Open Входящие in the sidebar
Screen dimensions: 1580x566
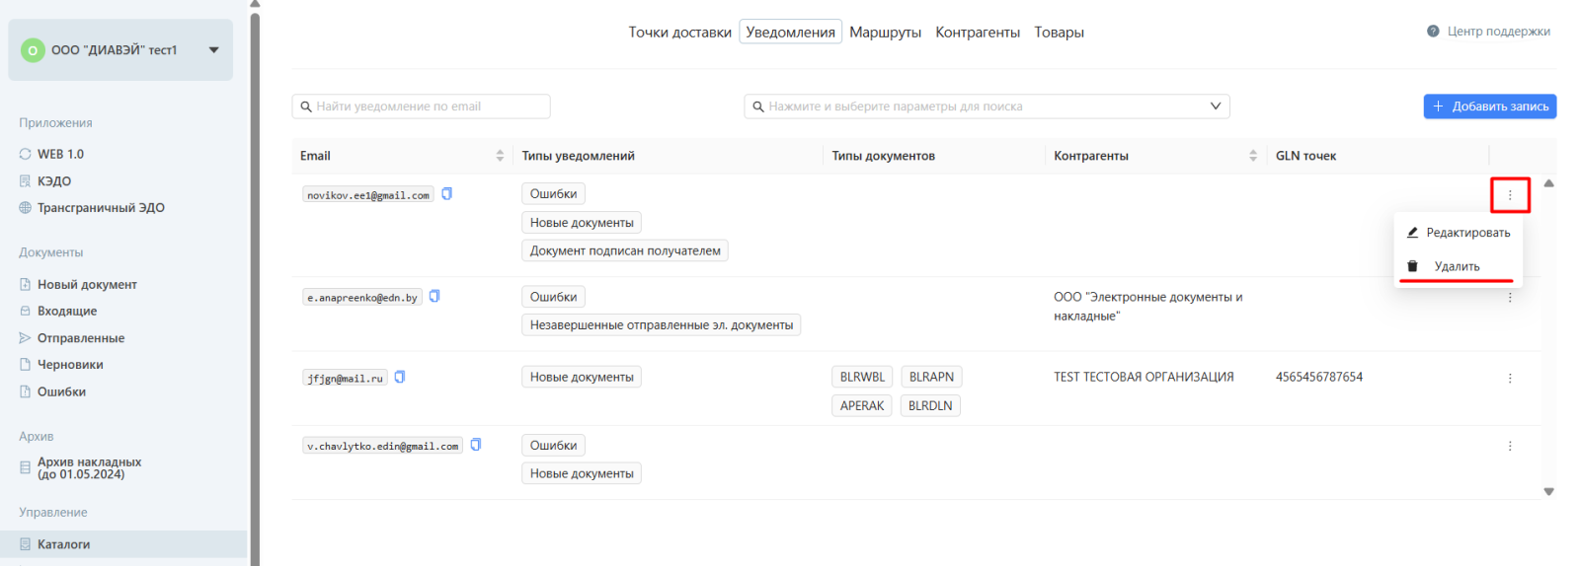[67, 311]
